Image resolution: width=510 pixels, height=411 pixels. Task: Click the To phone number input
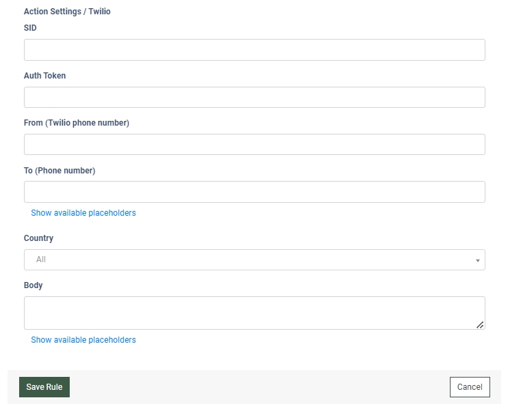pos(254,192)
